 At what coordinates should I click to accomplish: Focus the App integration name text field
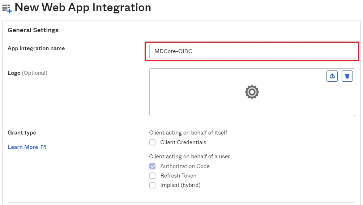pos(252,51)
